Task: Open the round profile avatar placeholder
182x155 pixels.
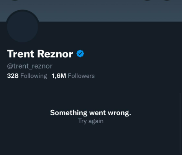Action: 23,26
